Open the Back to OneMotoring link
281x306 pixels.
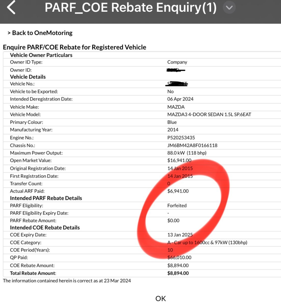[40, 33]
